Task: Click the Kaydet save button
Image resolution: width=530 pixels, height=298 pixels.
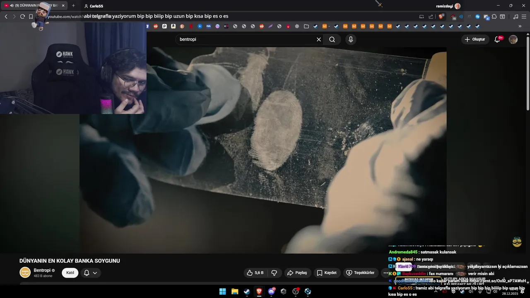Action: (327, 273)
